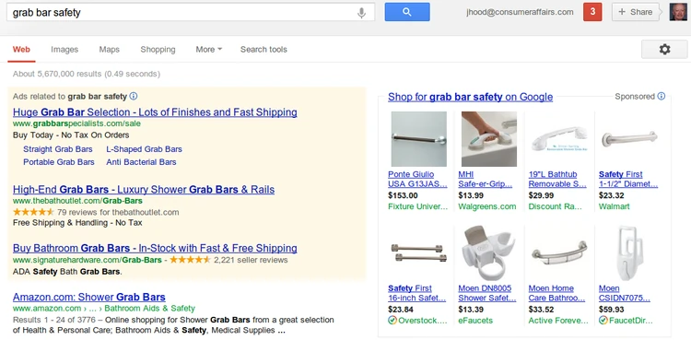Click the profile avatar photo
This screenshot has height=340, width=691.
(x=678, y=12)
